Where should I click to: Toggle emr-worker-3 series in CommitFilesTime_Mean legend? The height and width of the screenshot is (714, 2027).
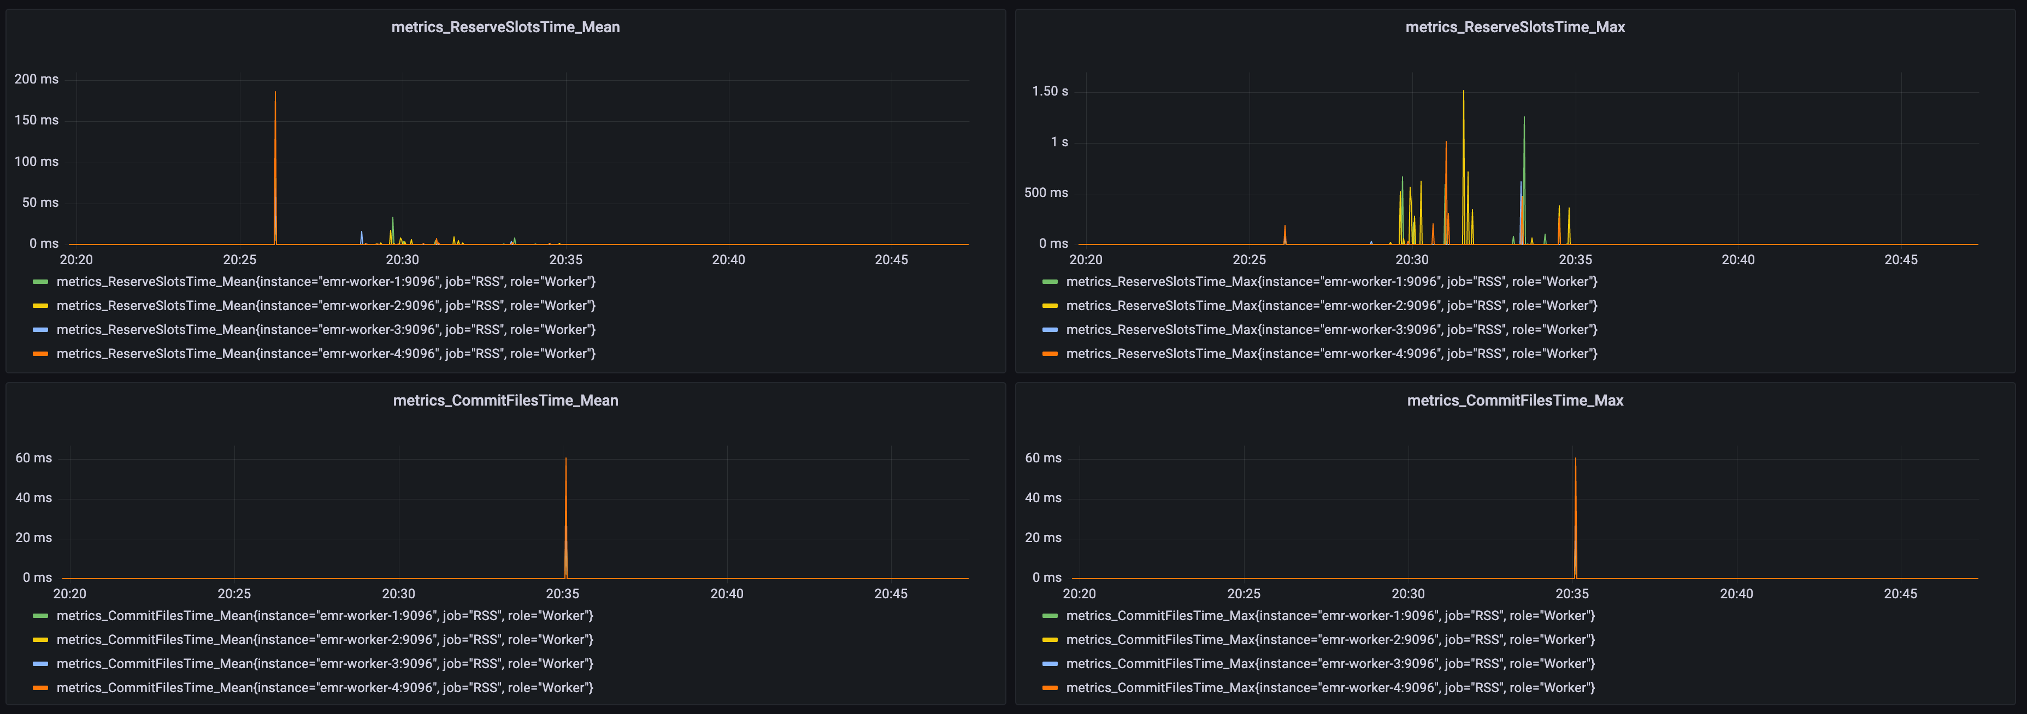pos(325,664)
